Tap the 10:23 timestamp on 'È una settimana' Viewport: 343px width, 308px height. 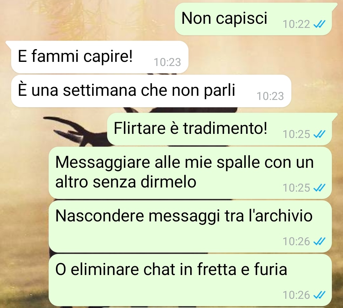coord(270,96)
